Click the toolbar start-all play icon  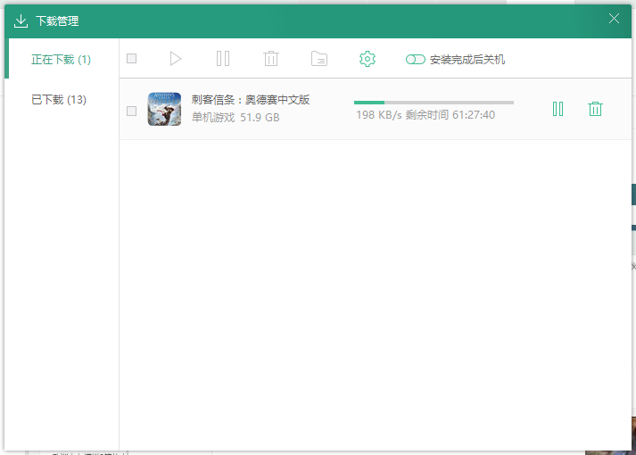pyautogui.click(x=175, y=59)
